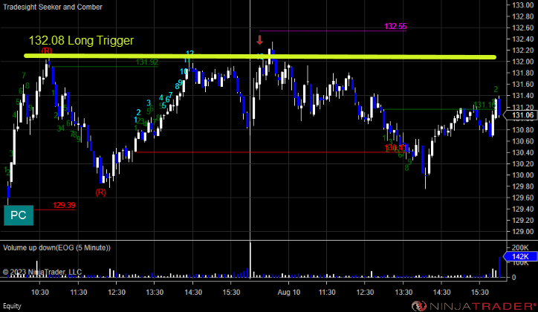Click the 131.60 price axis label

point(522,85)
